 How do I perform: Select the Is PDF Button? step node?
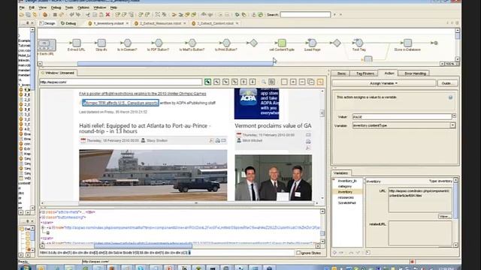[x=159, y=43]
